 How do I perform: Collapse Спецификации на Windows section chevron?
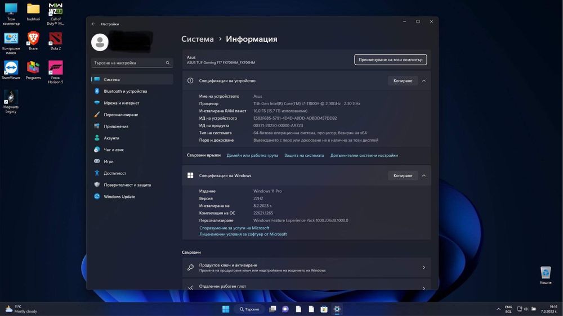[x=424, y=175]
